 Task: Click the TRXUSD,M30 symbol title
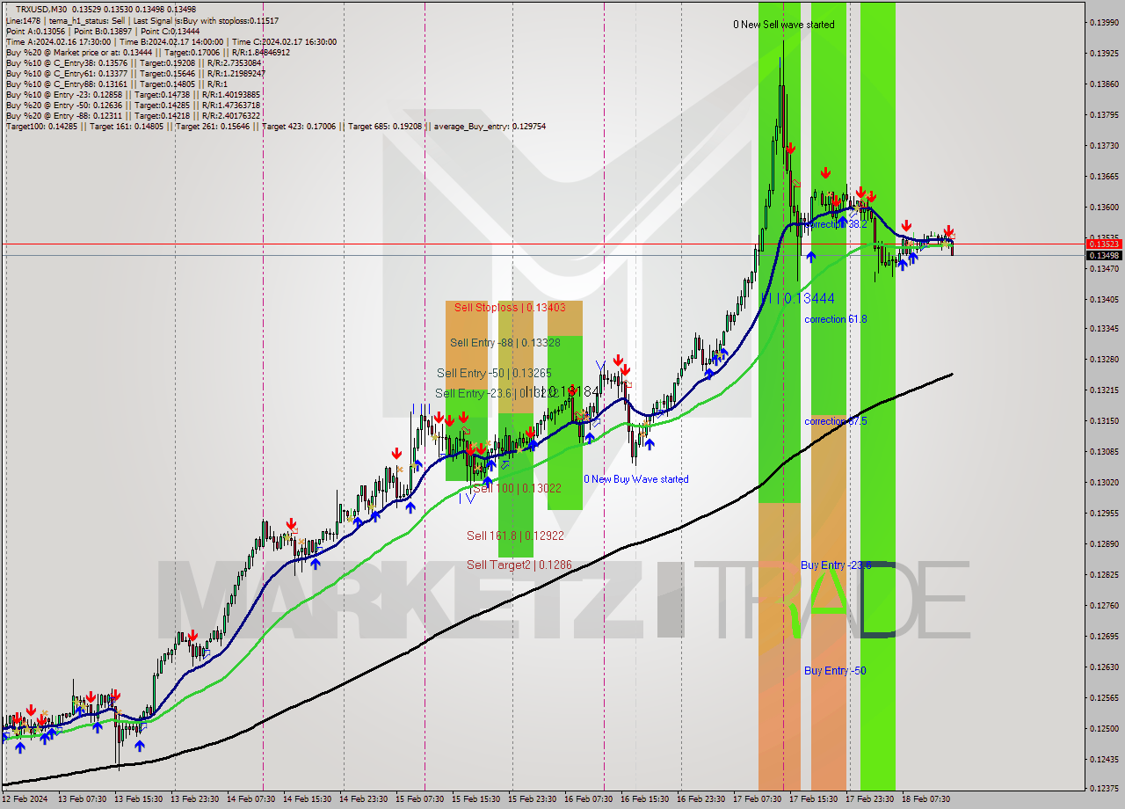coord(41,10)
